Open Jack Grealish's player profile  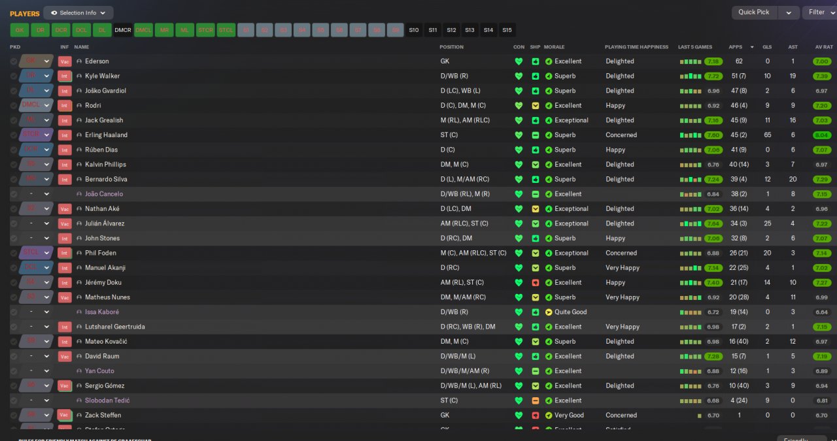(x=104, y=120)
